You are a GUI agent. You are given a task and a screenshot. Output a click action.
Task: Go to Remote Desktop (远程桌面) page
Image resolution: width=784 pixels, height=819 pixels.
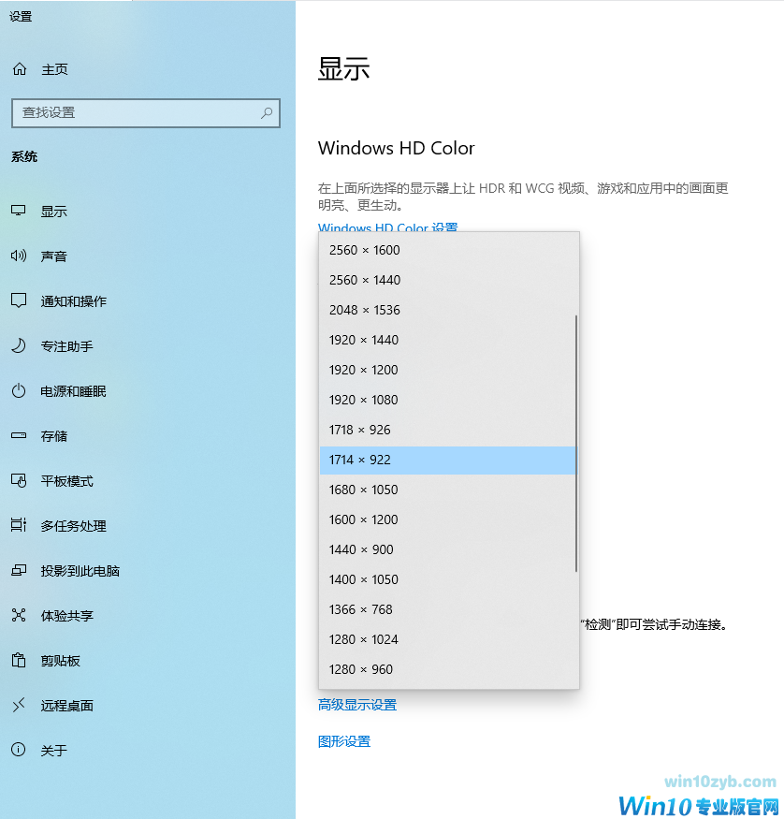tap(66, 706)
